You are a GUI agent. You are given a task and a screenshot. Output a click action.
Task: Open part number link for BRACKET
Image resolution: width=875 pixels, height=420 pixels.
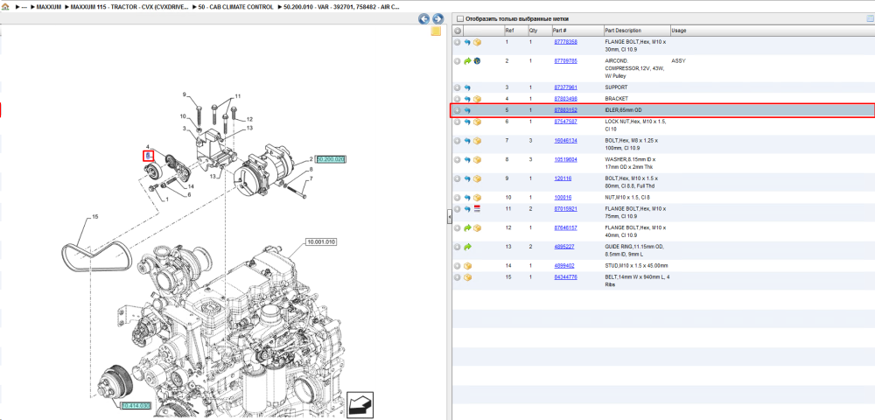[x=565, y=99]
